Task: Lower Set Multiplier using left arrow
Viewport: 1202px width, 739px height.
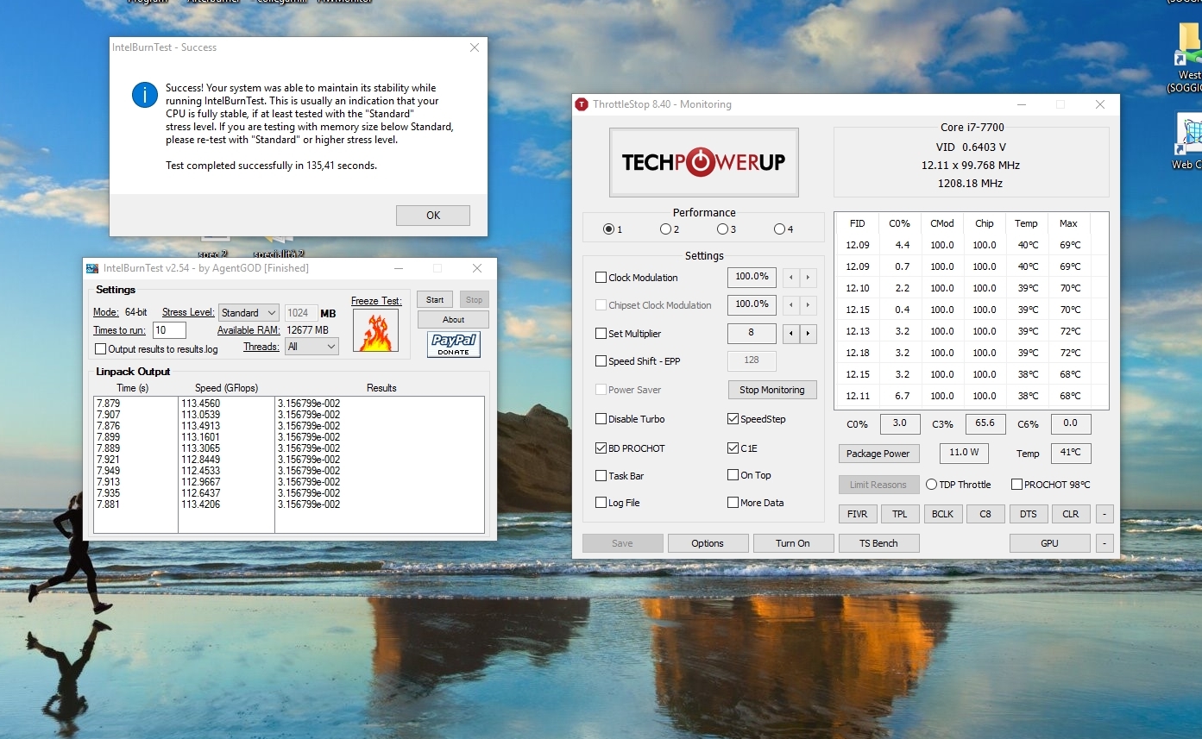Action: pyautogui.click(x=791, y=334)
